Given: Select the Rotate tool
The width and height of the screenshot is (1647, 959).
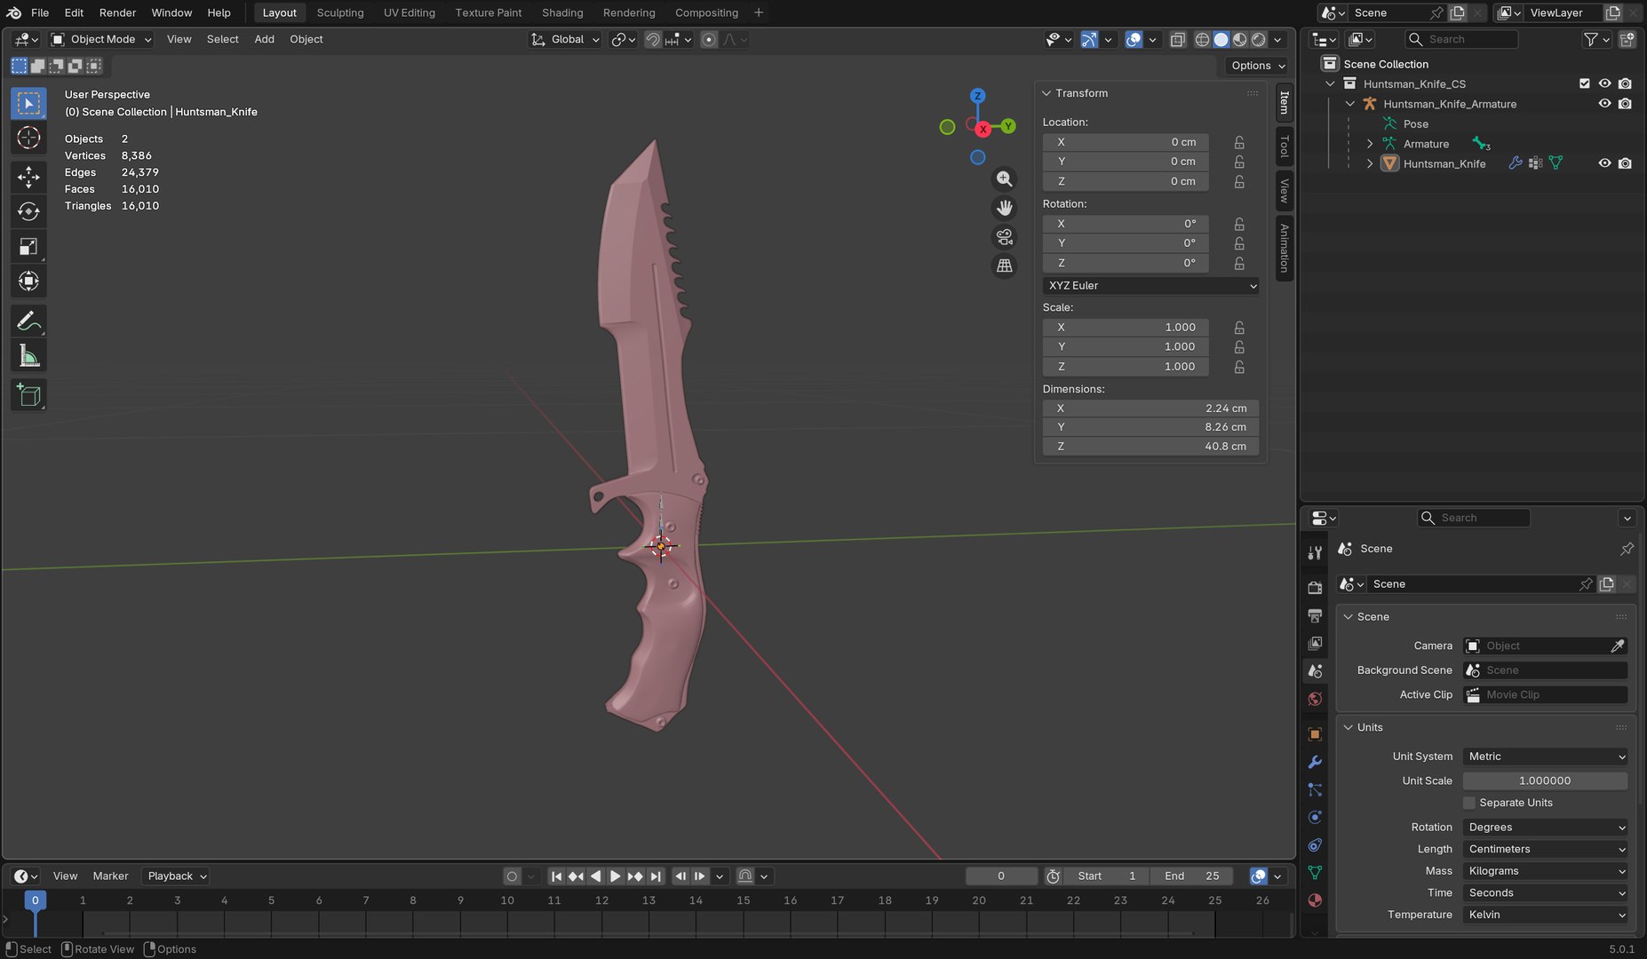Looking at the screenshot, I should point(28,211).
